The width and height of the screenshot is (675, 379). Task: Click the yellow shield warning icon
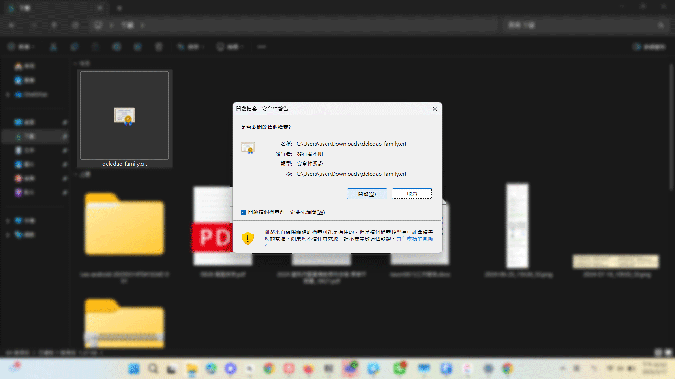pos(248,239)
